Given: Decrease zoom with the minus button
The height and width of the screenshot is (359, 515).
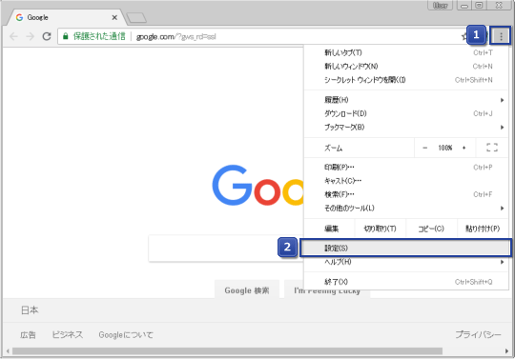Looking at the screenshot, I should pyautogui.click(x=424, y=148).
